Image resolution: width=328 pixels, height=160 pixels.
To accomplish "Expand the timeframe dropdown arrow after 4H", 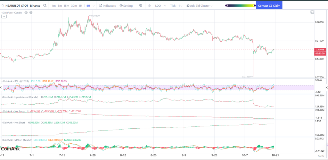I will tap(93, 6).
